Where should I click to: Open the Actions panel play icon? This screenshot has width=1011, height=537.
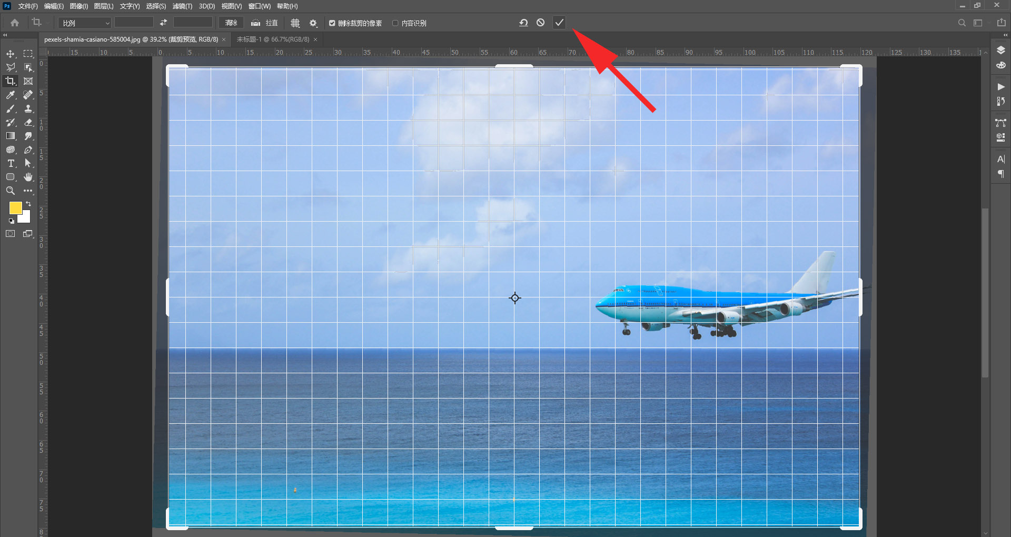point(1001,87)
